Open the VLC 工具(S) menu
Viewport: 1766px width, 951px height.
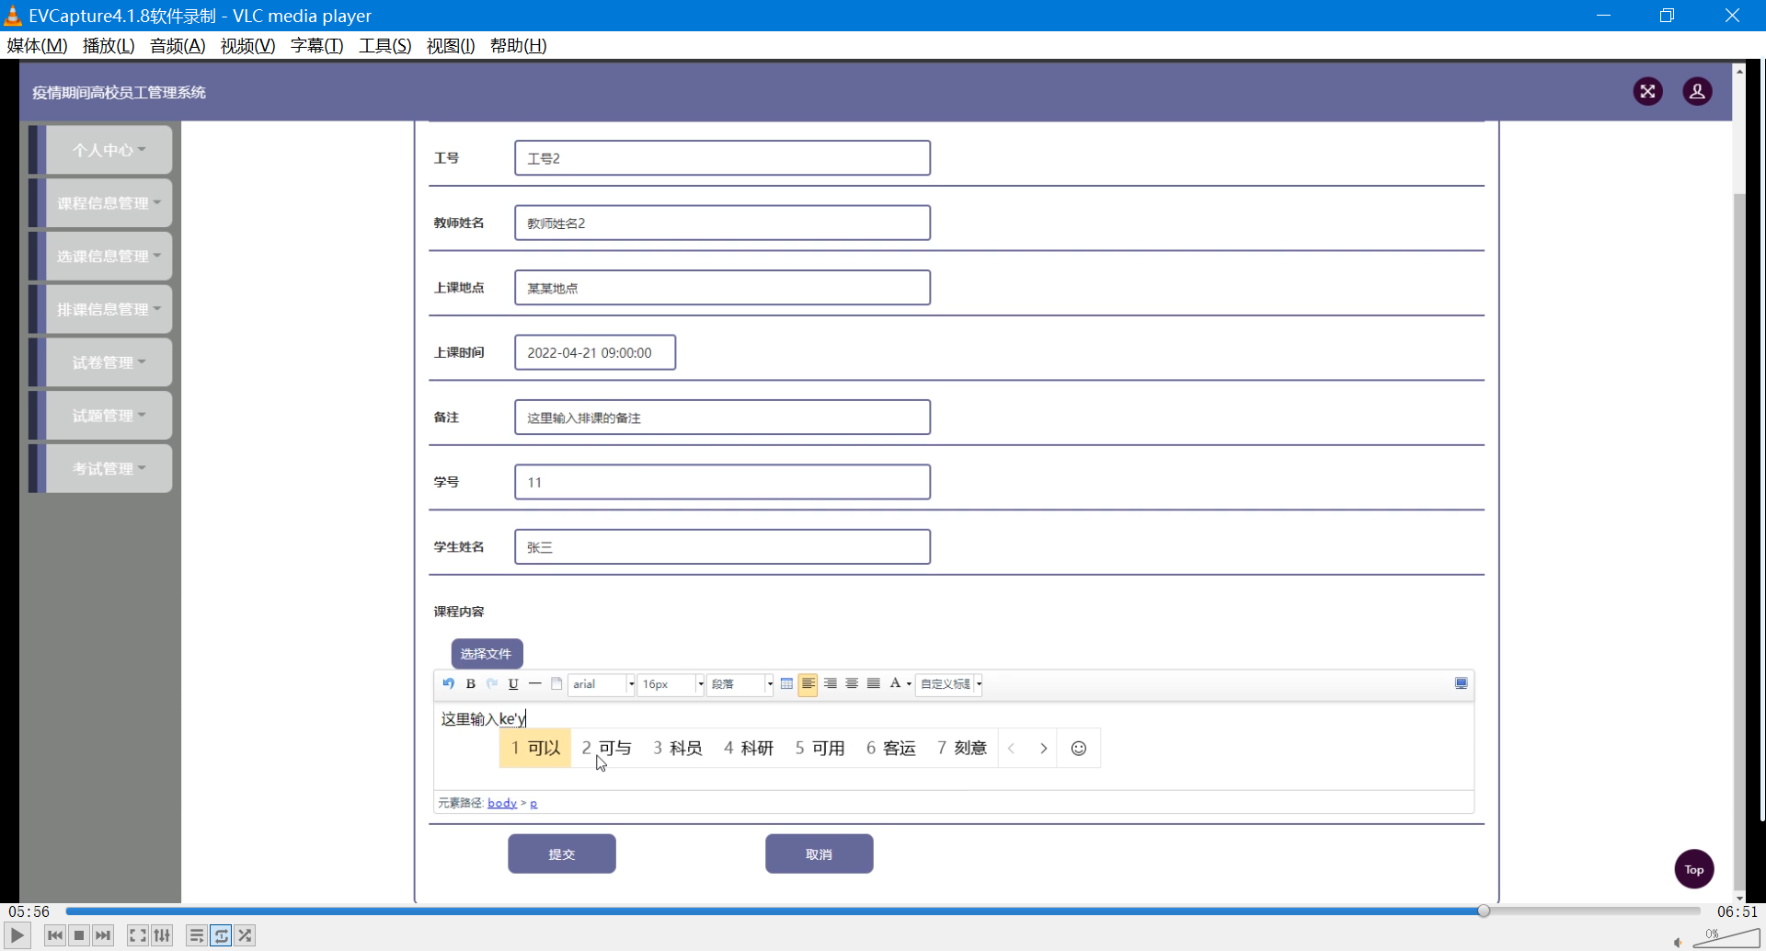[x=384, y=45]
